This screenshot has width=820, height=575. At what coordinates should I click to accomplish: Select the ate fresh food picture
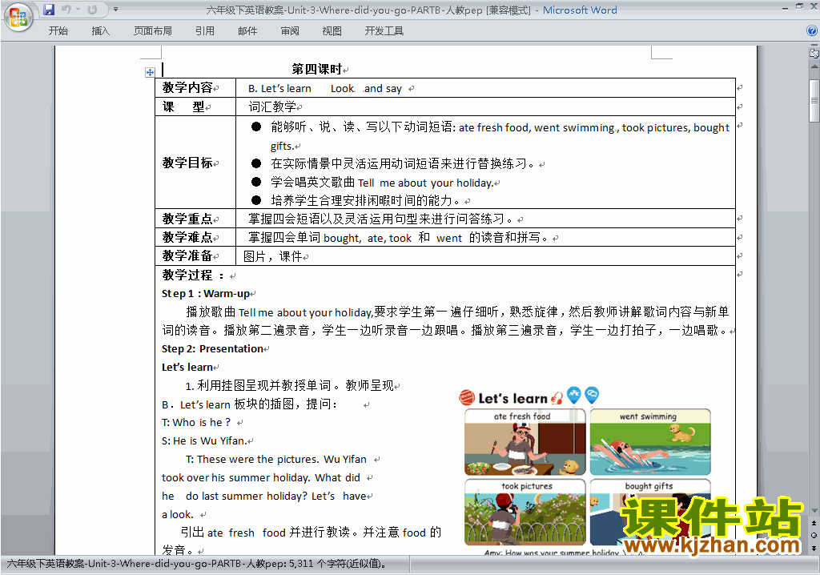tap(525, 441)
